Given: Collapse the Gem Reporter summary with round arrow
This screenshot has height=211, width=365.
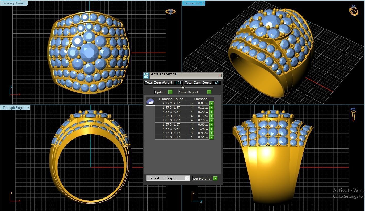Looking at the screenshot, I should click(x=183, y=87).
